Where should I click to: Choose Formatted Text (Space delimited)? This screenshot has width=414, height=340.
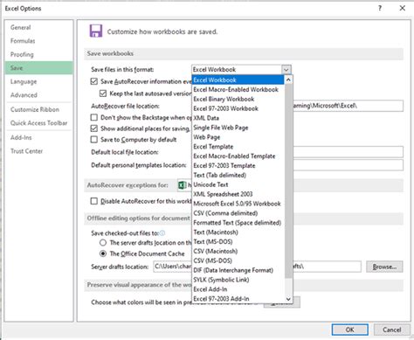[238, 223]
